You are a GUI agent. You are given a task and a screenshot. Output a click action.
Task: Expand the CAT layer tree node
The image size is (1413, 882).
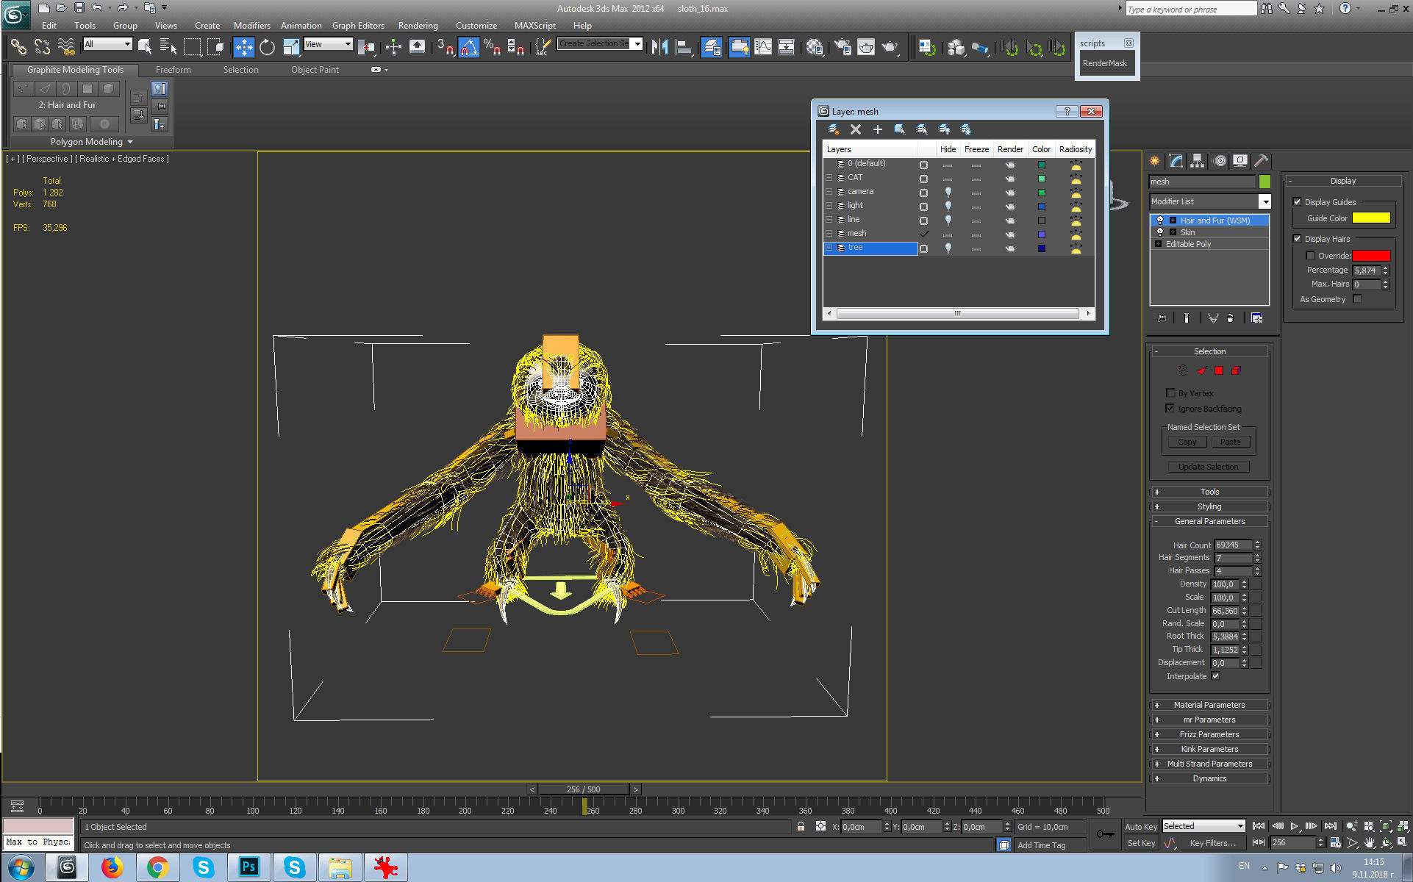829,178
